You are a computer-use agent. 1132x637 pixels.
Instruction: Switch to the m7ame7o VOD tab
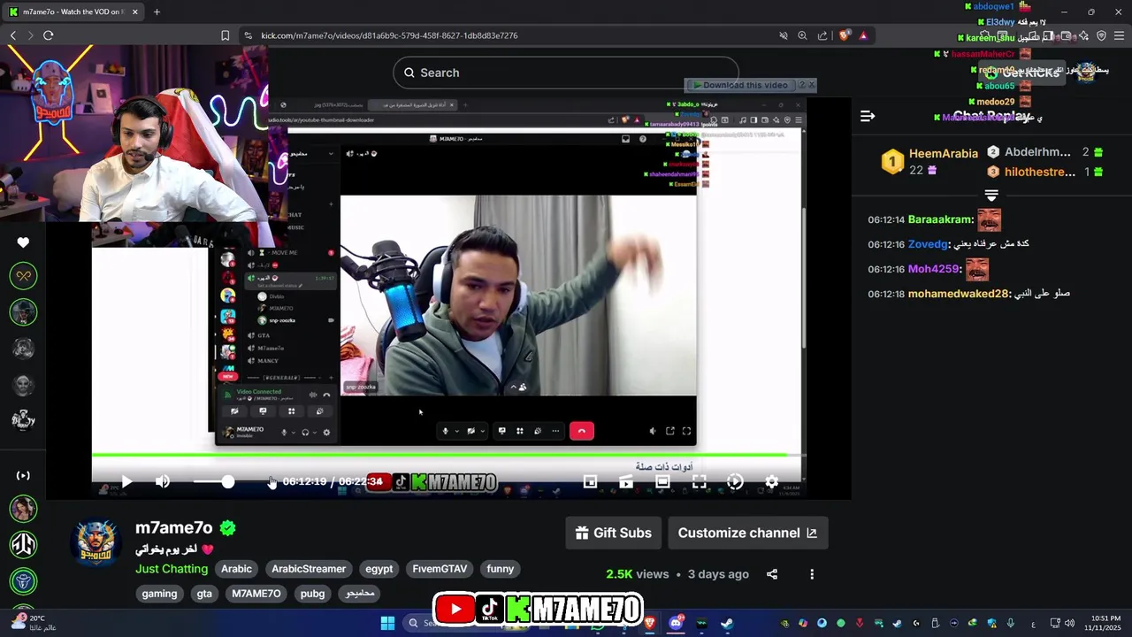[73, 12]
